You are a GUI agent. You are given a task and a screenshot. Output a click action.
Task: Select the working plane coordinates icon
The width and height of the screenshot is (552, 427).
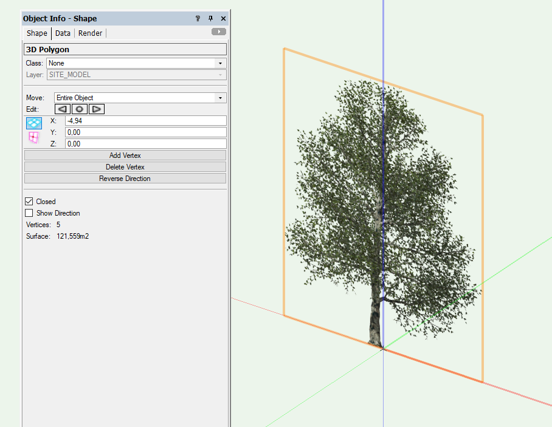tap(33, 137)
